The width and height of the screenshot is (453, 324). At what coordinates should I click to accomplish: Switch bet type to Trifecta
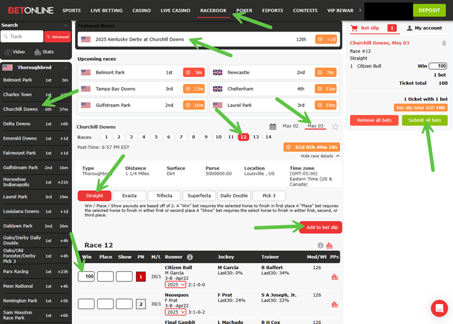click(164, 196)
